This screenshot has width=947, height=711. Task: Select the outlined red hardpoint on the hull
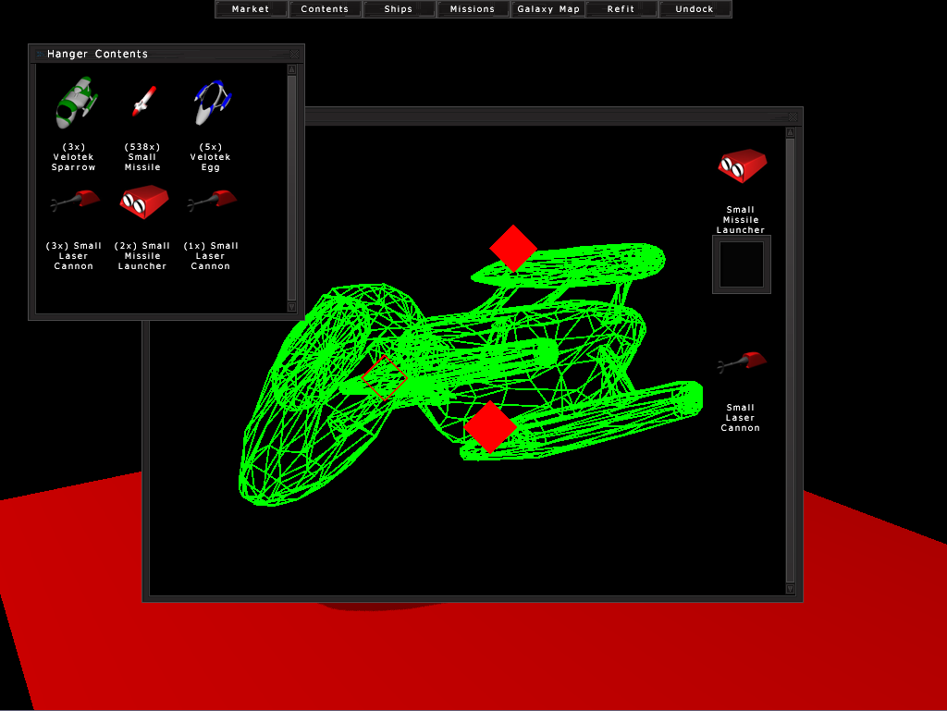(x=384, y=377)
